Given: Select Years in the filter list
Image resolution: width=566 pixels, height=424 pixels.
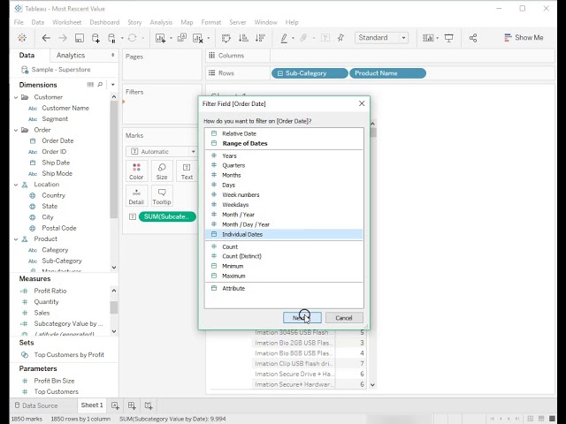Looking at the screenshot, I should point(284,155).
